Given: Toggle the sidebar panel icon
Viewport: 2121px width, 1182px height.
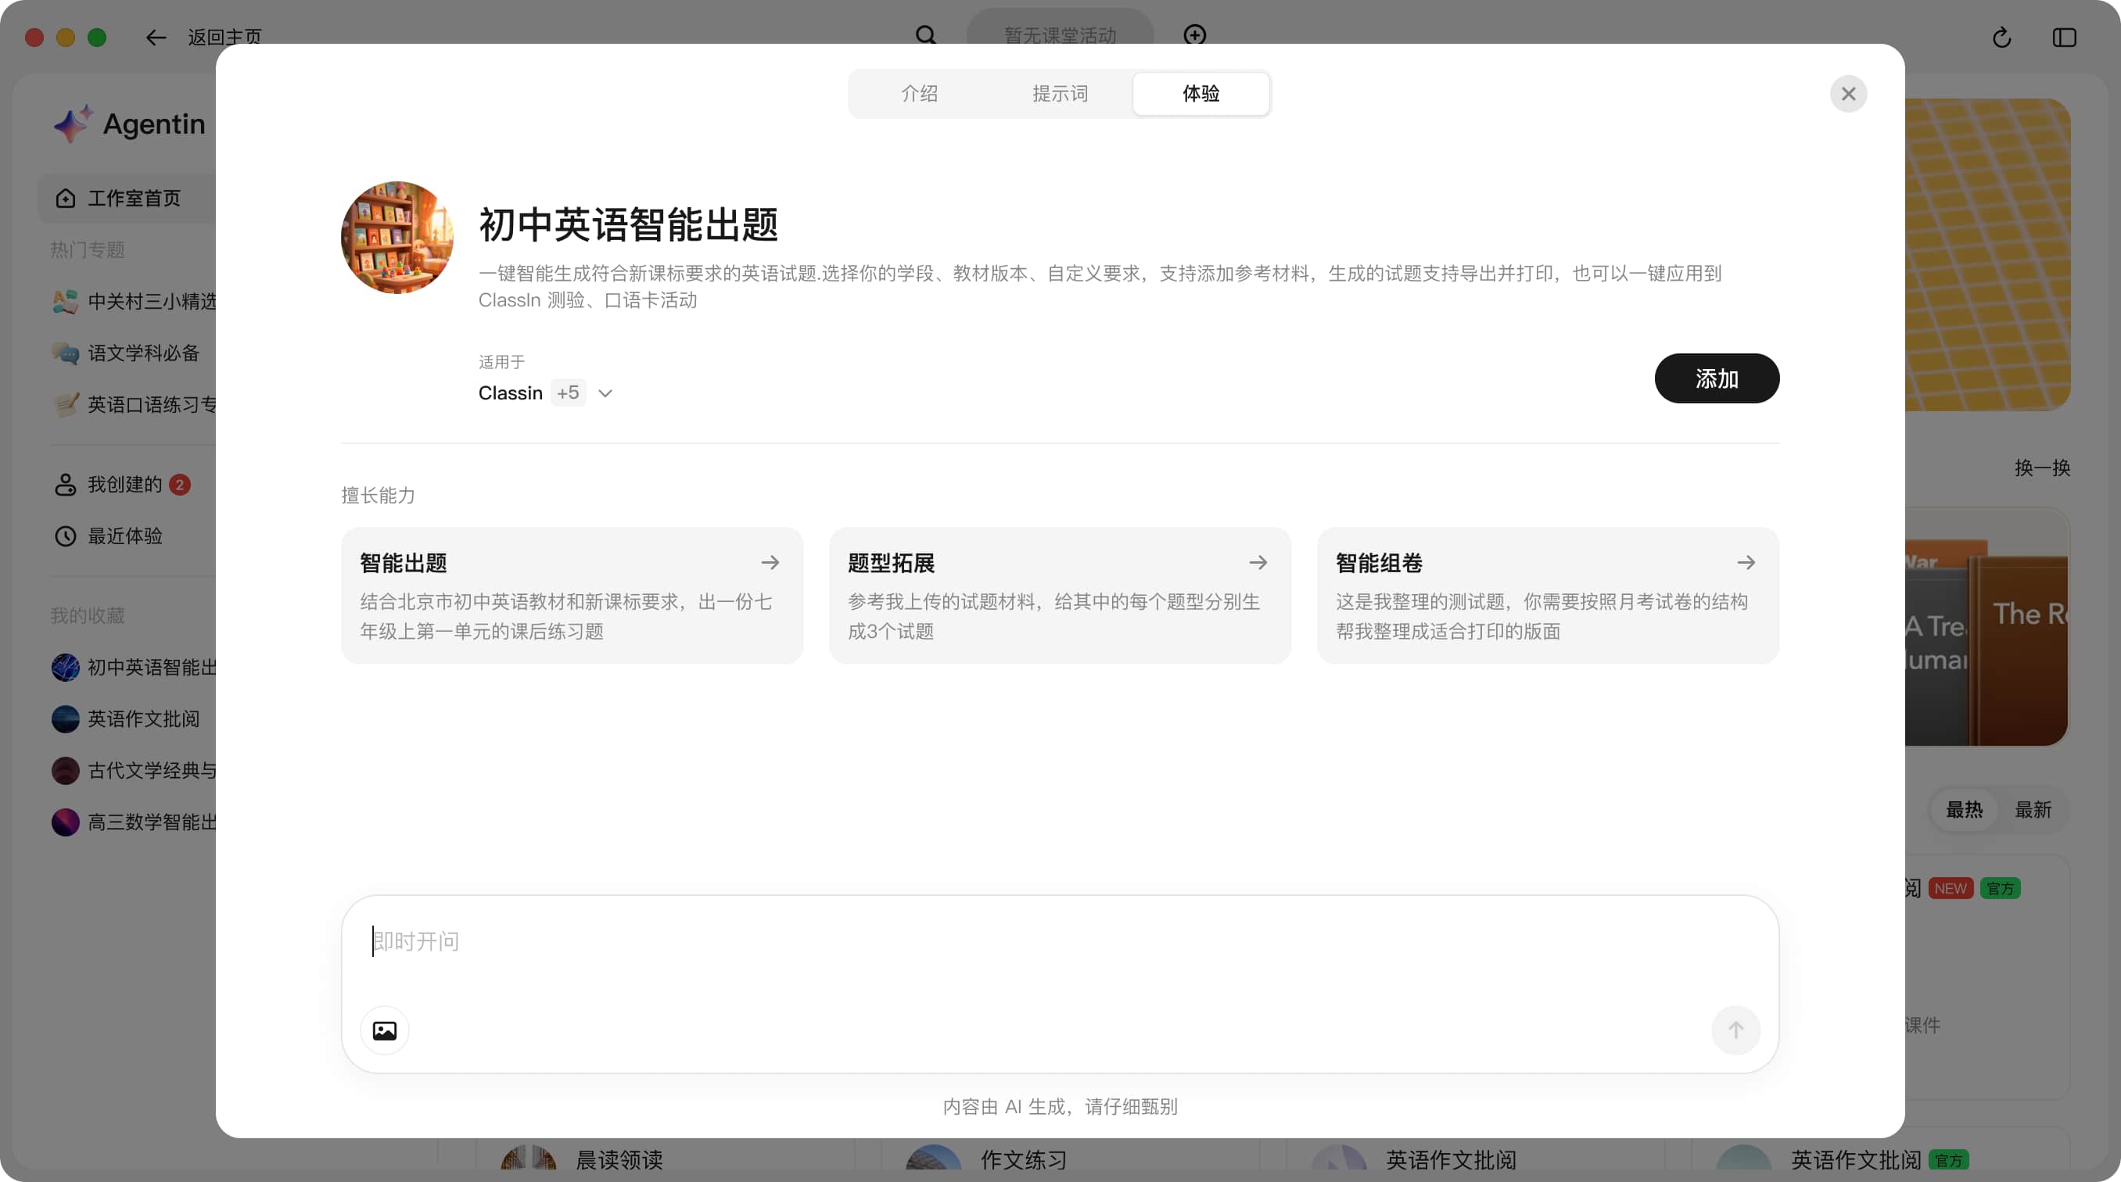Looking at the screenshot, I should 2063,38.
